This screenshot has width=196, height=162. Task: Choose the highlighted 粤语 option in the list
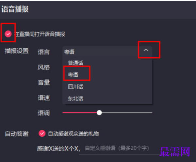[x=73, y=75]
